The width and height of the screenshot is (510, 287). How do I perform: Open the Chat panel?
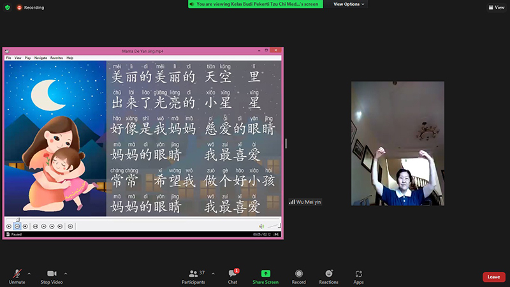(233, 274)
